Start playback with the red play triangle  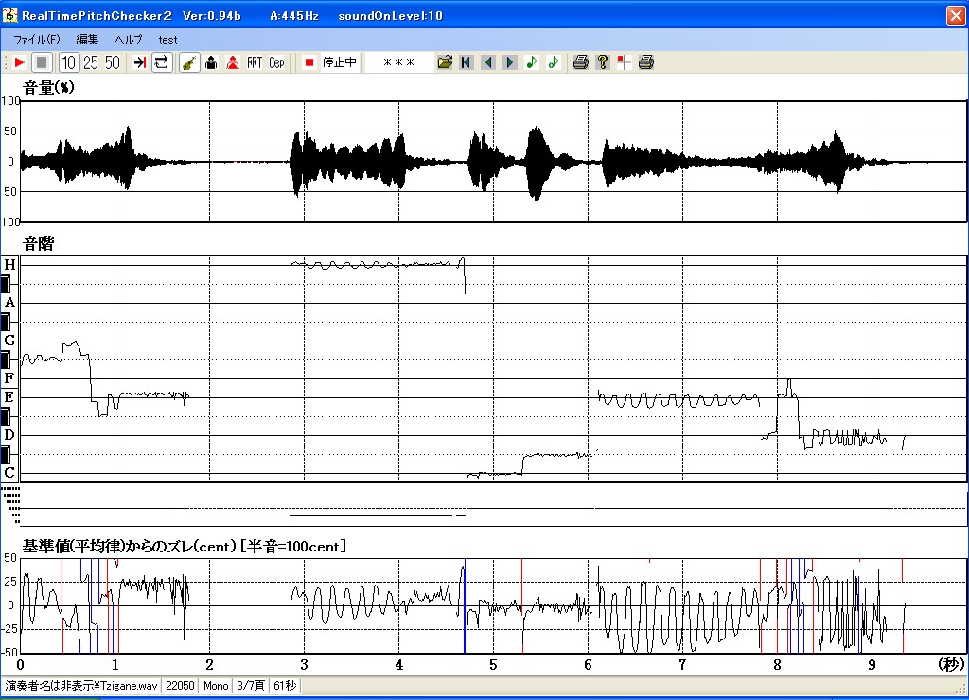click(x=19, y=62)
